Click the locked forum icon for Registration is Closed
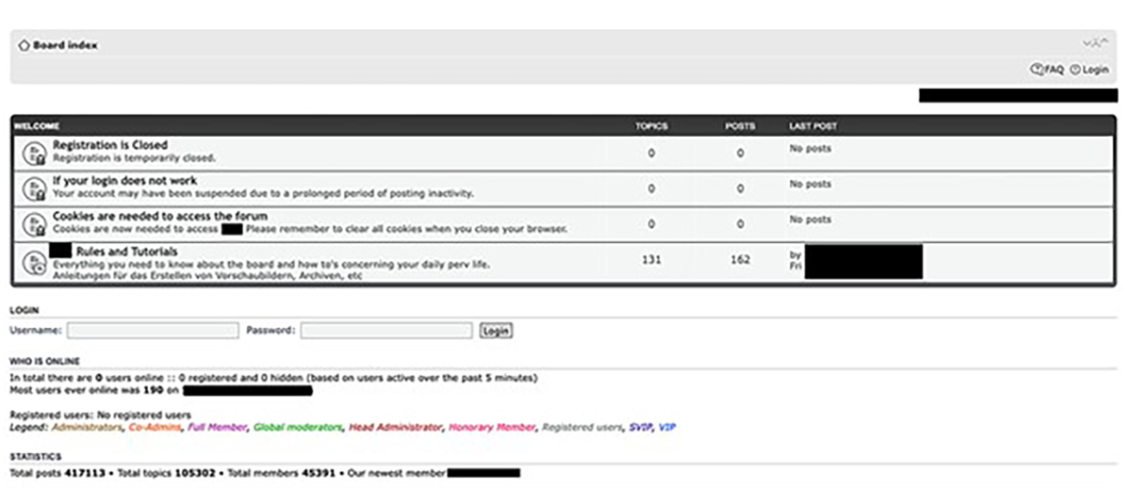This screenshot has width=1131, height=490. 34,154
